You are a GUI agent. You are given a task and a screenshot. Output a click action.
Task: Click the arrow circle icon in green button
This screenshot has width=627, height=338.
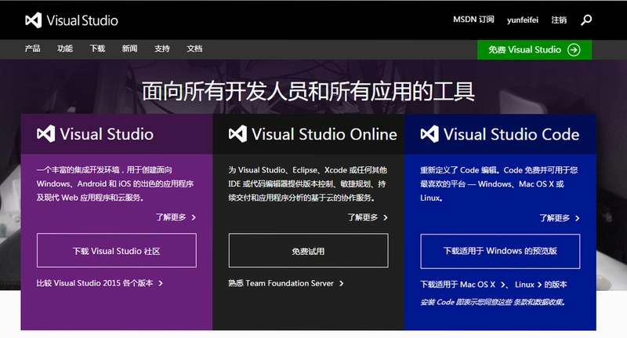click(574, 50)
